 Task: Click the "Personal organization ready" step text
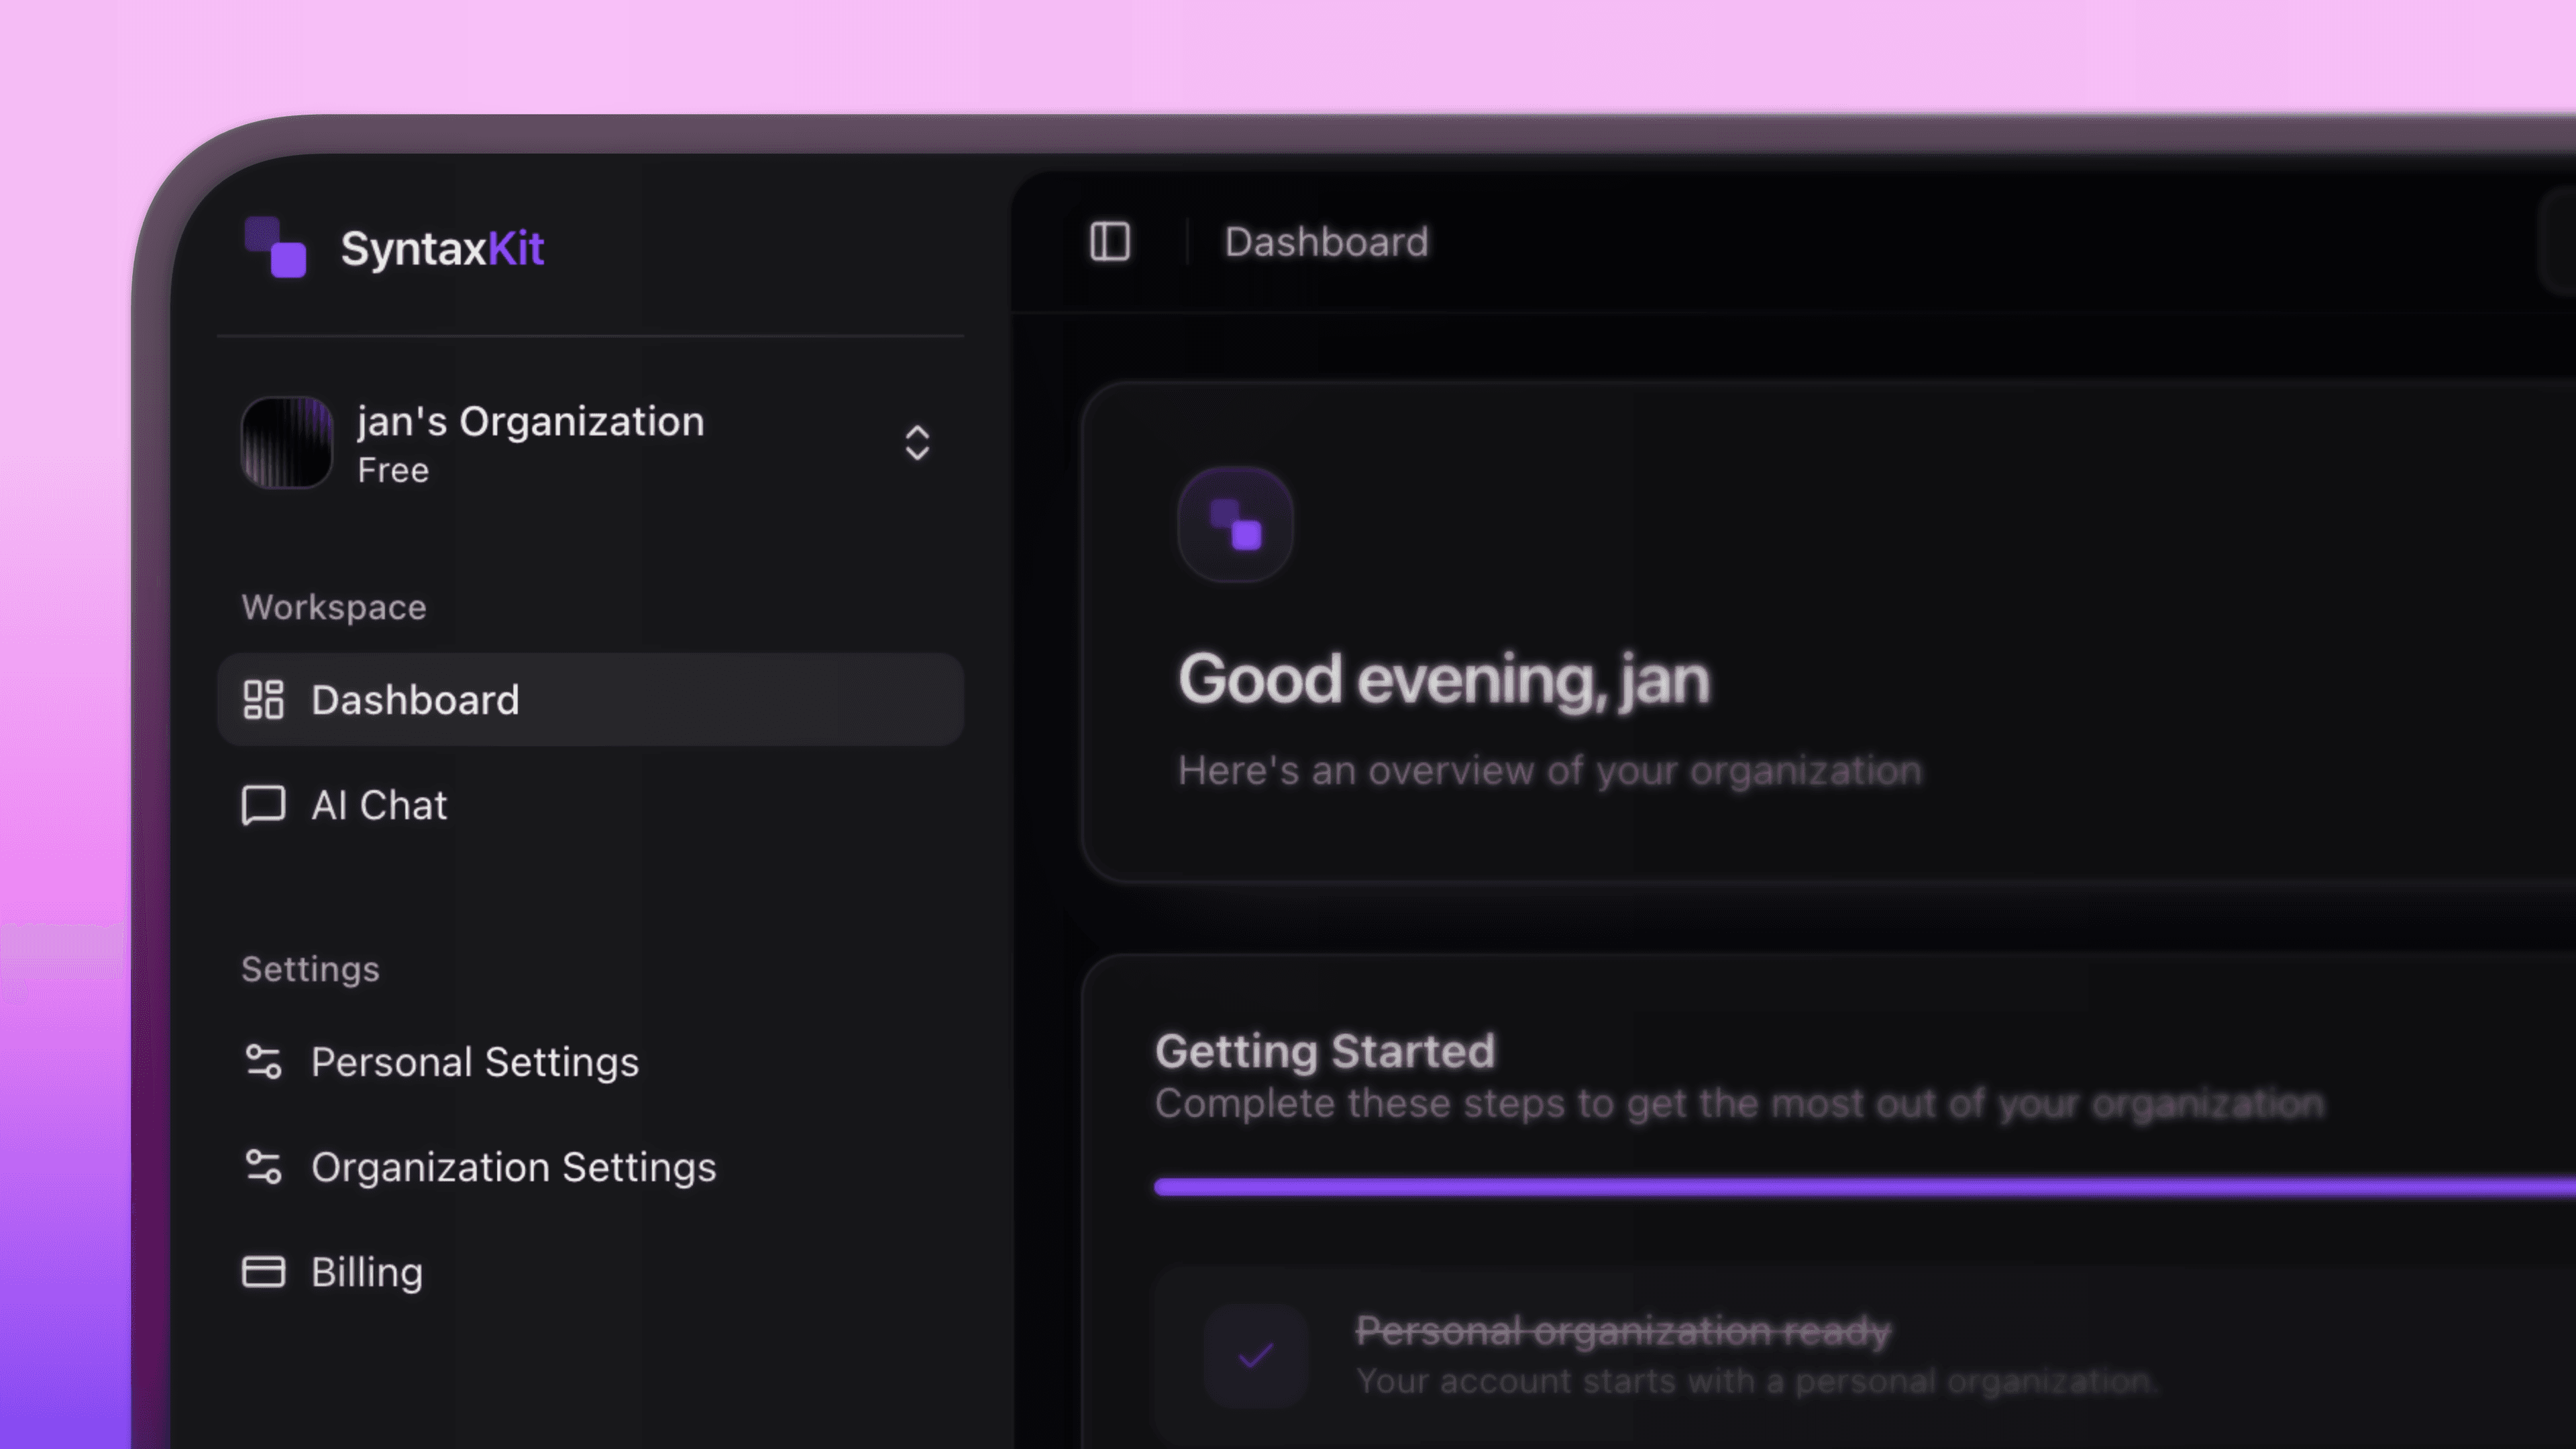coord(1623,1331)
